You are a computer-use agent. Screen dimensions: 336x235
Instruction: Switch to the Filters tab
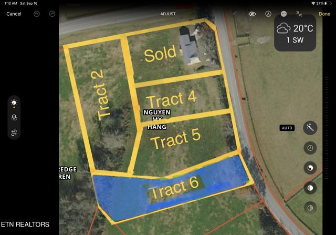coord(14,118)
